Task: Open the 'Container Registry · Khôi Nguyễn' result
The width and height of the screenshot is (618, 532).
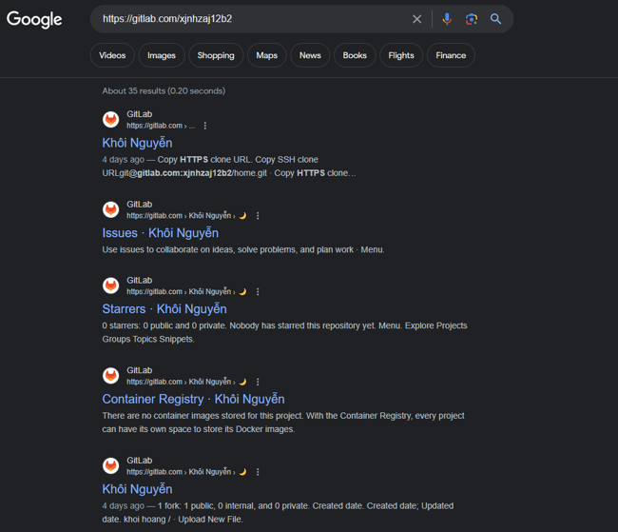Action: (x=194, y=399)
